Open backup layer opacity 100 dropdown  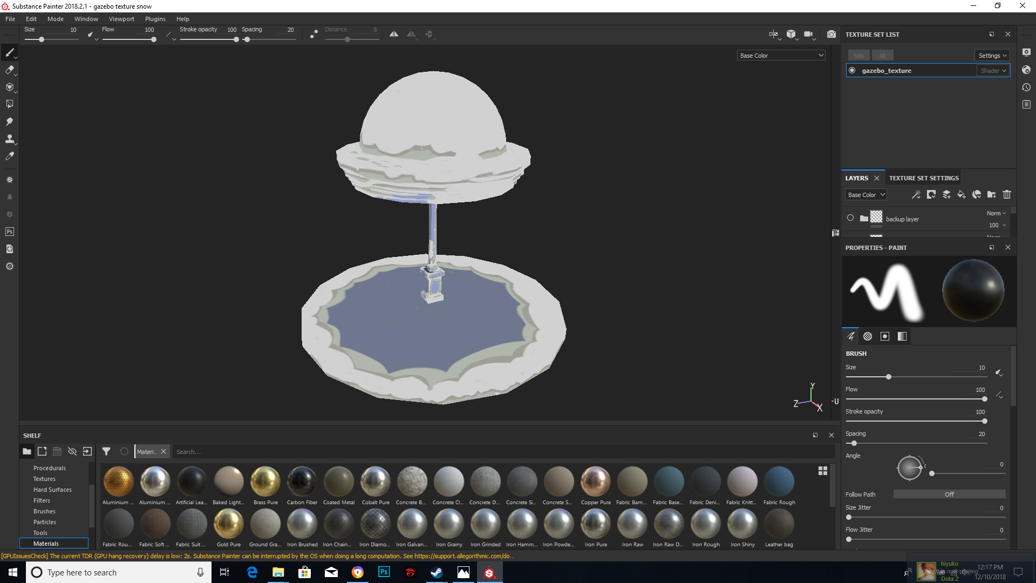click(x=997, y=225)
